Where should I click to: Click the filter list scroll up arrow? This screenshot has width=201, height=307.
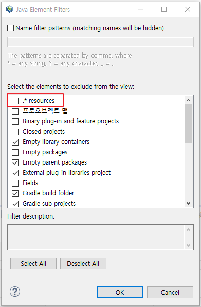[x=189, y=100]
